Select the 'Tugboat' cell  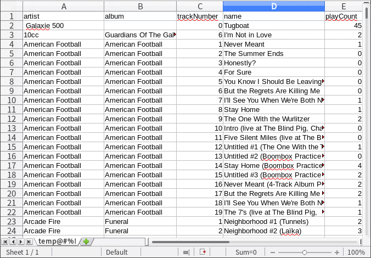click(x=274, y=26)
